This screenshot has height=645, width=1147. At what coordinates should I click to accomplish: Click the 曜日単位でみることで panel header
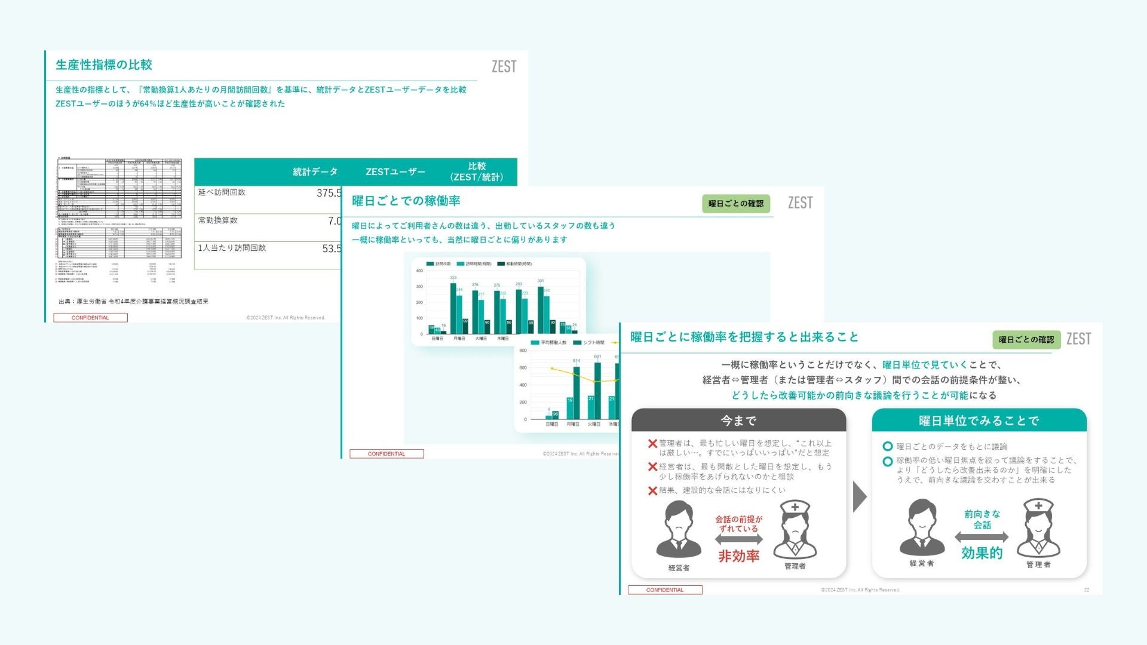[x=979, y=420]
